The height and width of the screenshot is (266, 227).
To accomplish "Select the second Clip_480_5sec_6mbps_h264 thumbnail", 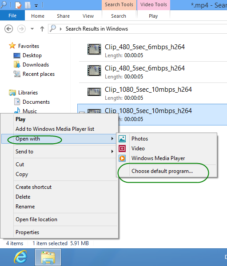I will pos(94,70).
